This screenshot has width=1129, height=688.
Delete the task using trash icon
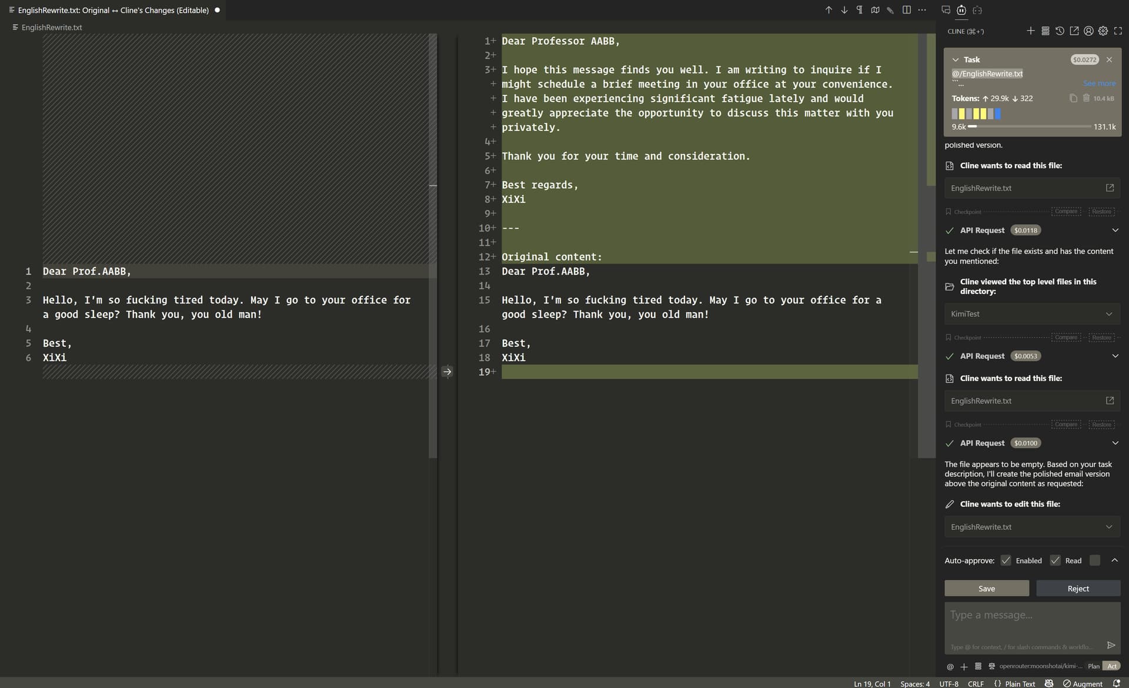[x=1086, y=98]
